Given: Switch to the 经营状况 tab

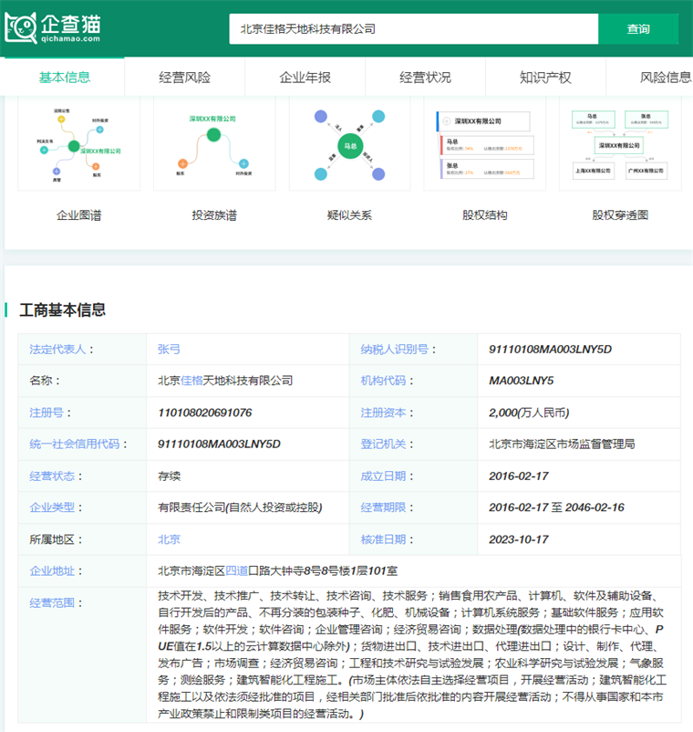Looking at the screenshot, I should (x=425, y=77).
